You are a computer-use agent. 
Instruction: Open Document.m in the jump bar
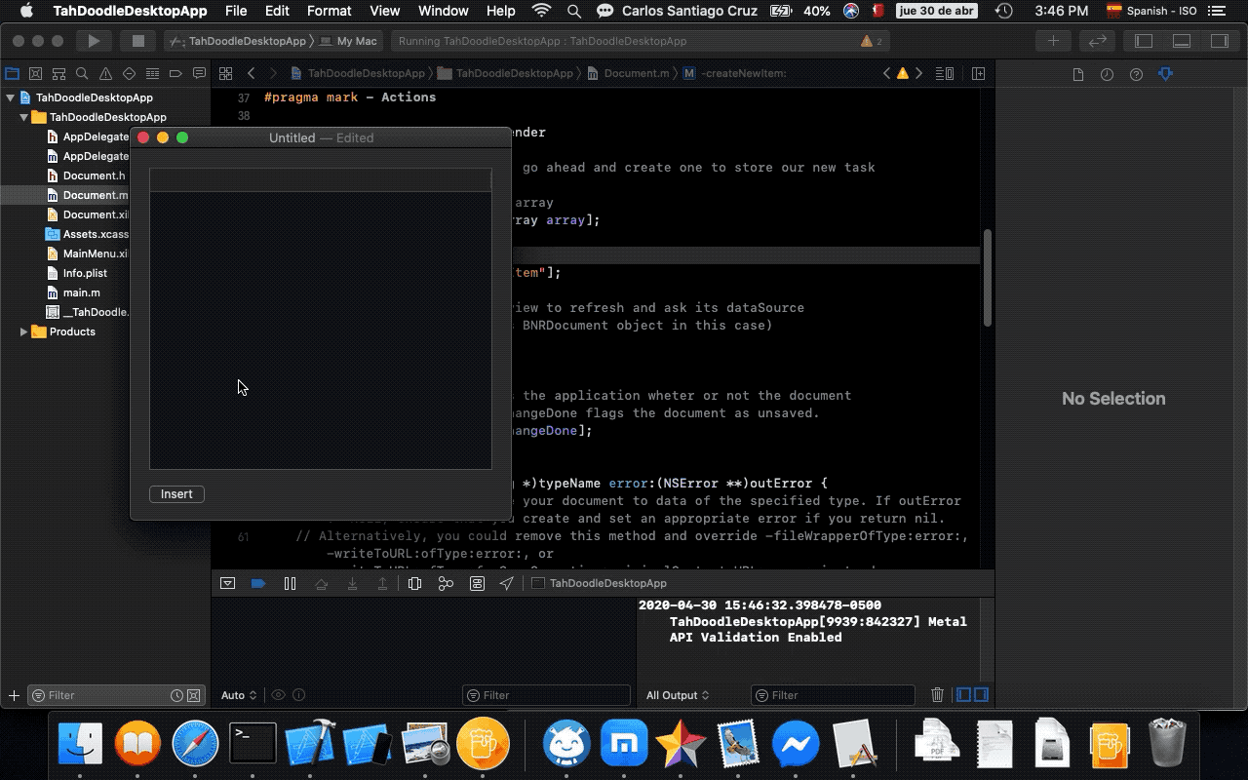(629, 73)
